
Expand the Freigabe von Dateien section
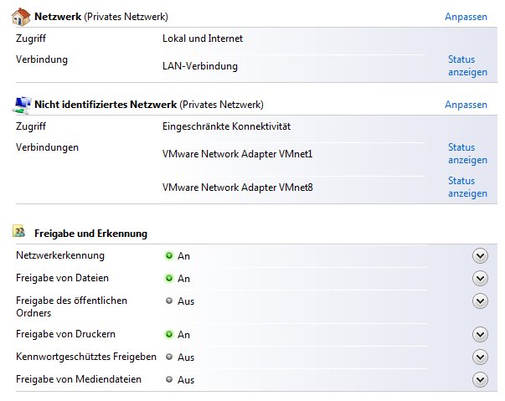coord(480,279)
